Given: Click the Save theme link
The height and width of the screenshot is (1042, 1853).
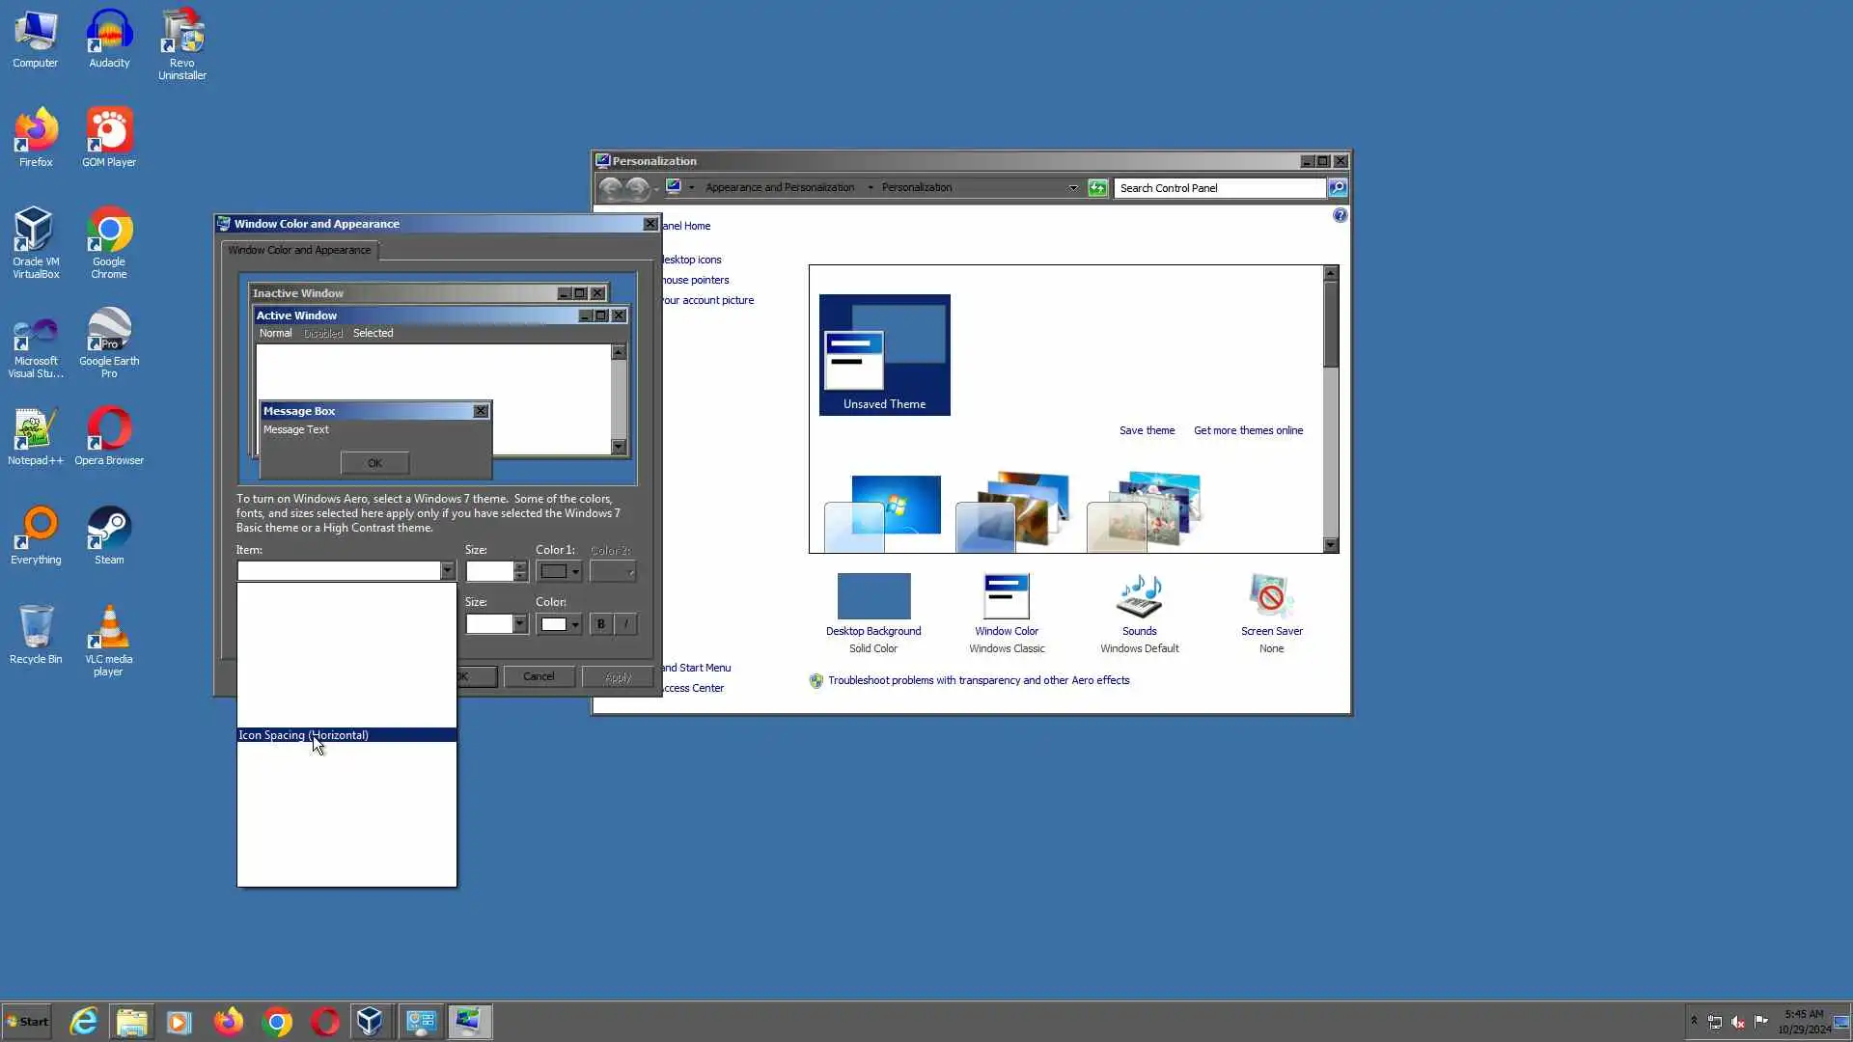Looking at the screenshot, I should coord(1147,430).
